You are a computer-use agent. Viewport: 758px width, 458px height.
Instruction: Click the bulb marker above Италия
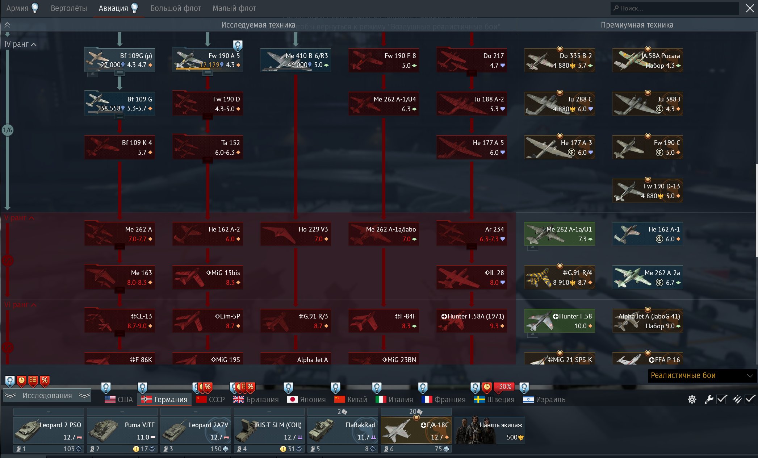tap(377, 388)
